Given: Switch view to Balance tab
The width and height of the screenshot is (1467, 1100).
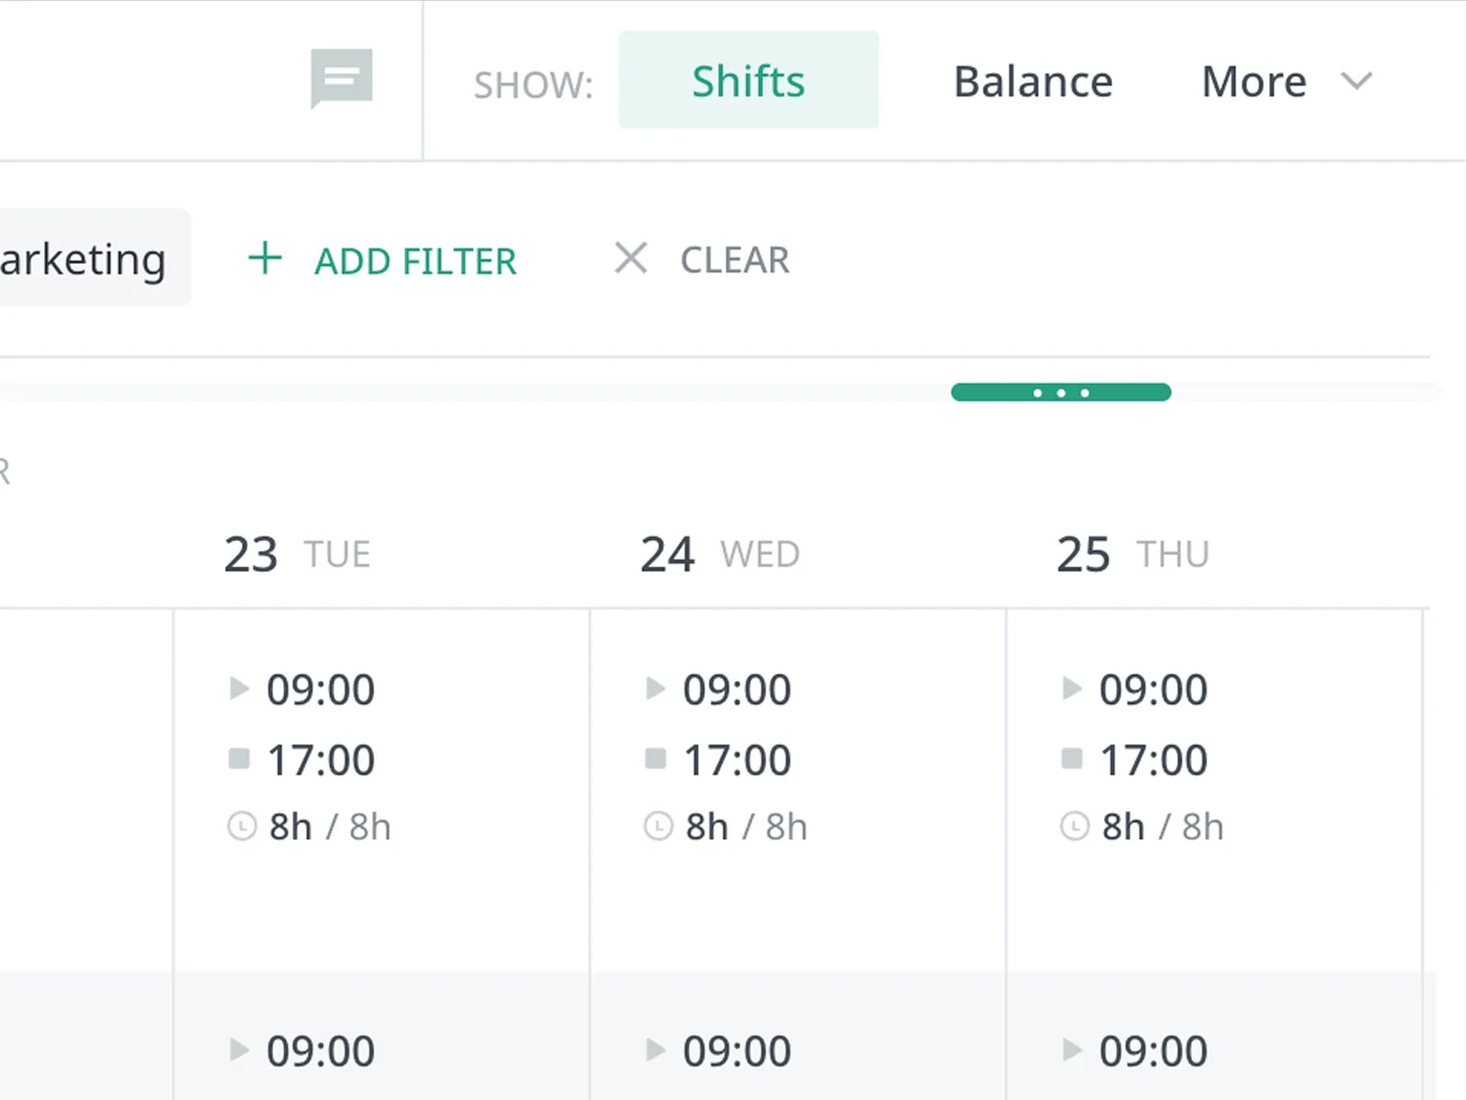Looking at the screenshot, I should coord(1032,82).
